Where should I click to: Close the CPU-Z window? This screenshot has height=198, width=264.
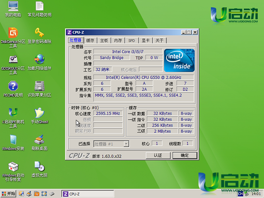click(195, 32)
